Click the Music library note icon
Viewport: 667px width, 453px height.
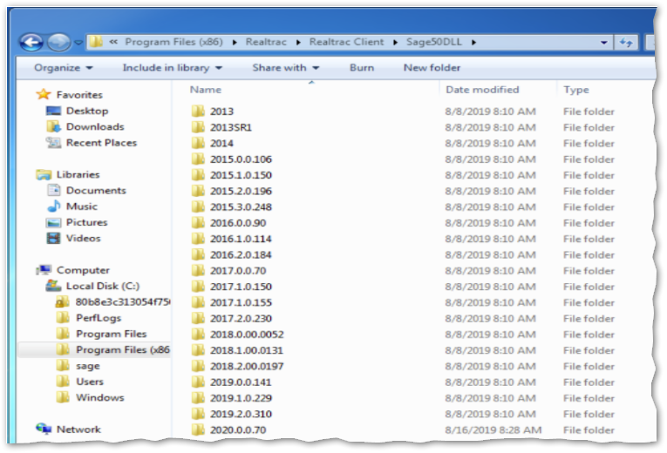(x=53, y=206)
